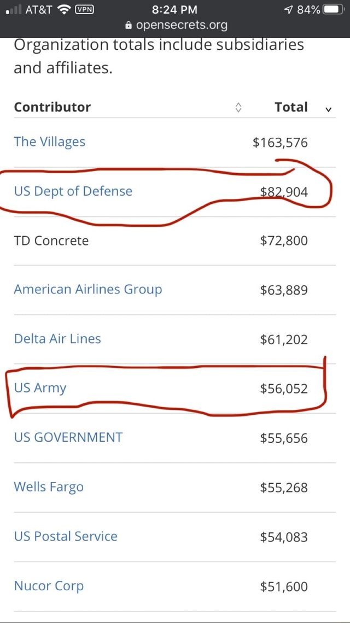Viewport: 350px width, 623px height.
Task: Open the American Airlines Group link
Action: (x=88, y=289)
